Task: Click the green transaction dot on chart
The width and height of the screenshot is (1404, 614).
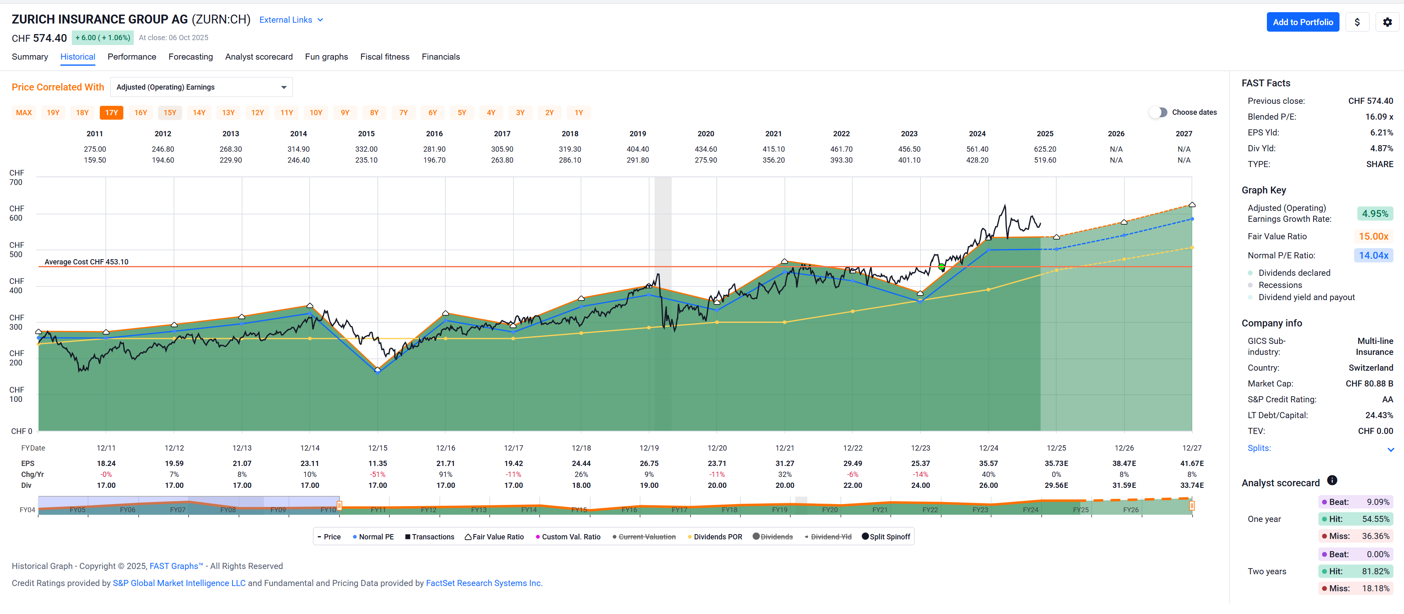Action: 941,267
